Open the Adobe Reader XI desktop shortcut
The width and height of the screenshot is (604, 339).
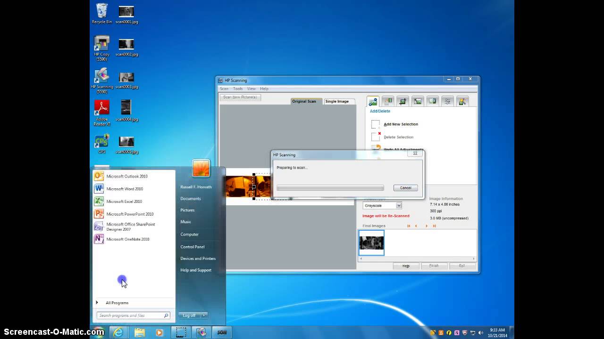[x=102, y=113]
